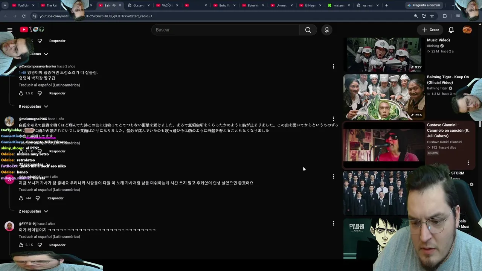The image size is (482, 271).
Task: Open the install app icon in address bar
Action: [424, 16]
